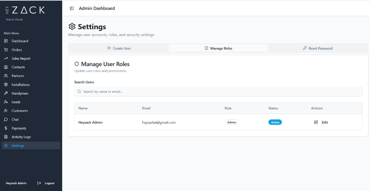Click the Leads person icon

[6, 102]
